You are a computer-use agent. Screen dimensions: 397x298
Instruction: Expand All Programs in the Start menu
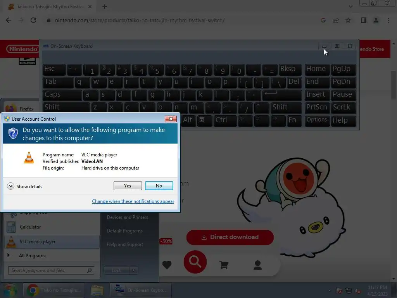point(52,256)
